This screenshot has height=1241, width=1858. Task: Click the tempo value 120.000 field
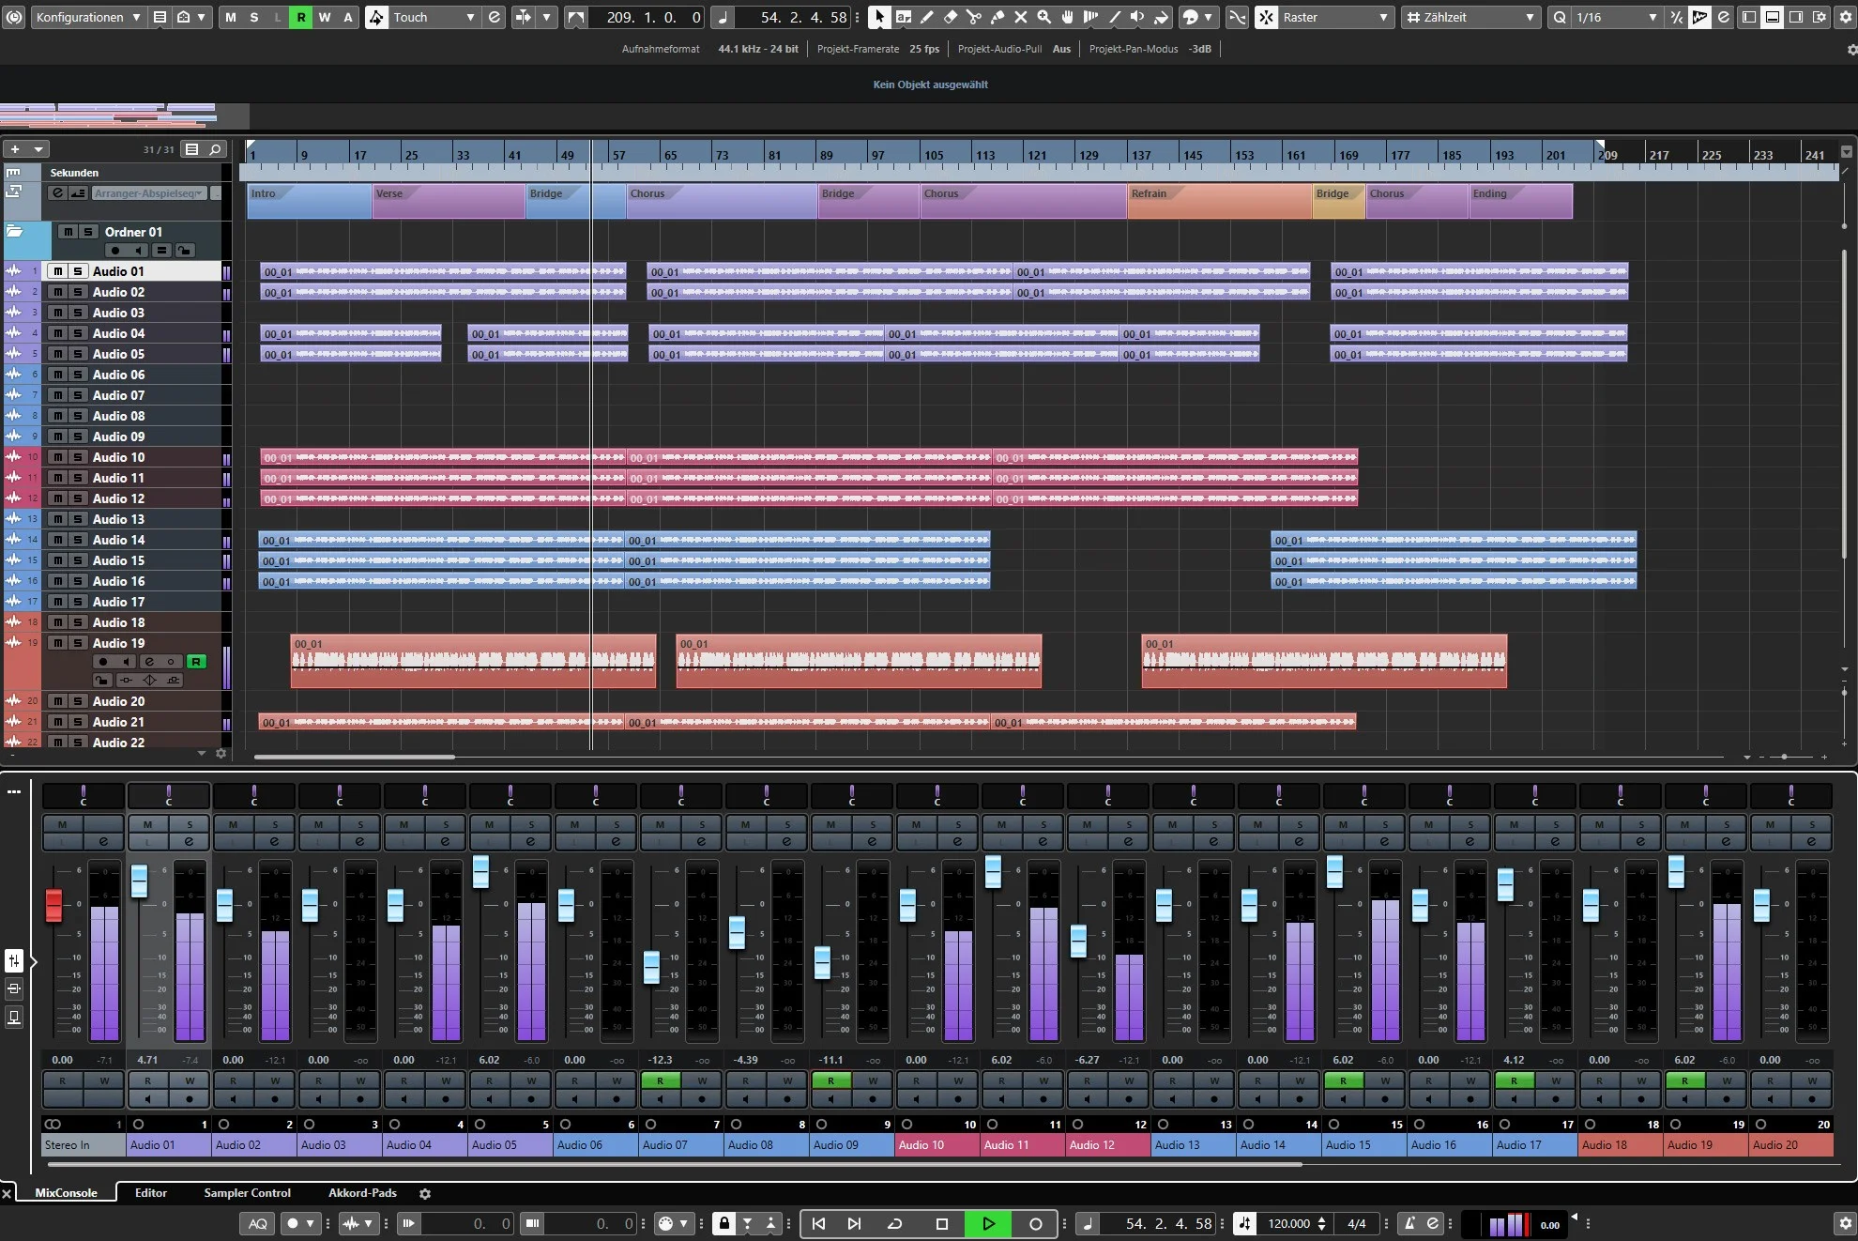click(1289, 1223)
